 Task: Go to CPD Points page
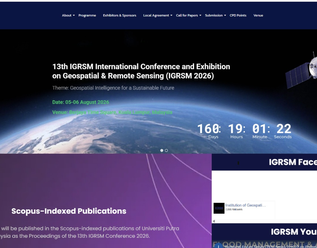[238, 16]
